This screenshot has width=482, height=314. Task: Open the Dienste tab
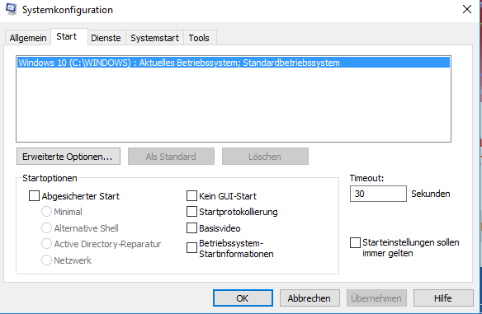point(106,38)
